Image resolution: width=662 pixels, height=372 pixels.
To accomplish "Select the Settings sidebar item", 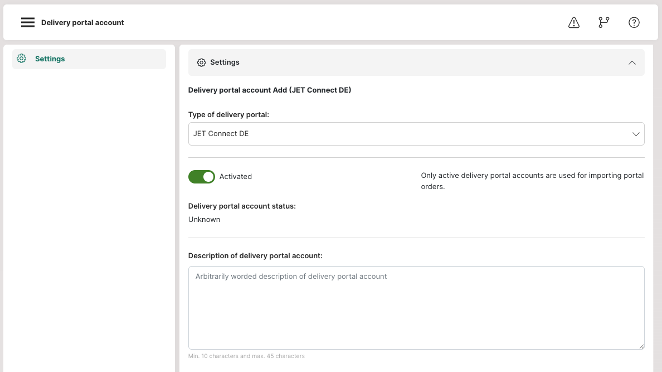I will point(89,59).
